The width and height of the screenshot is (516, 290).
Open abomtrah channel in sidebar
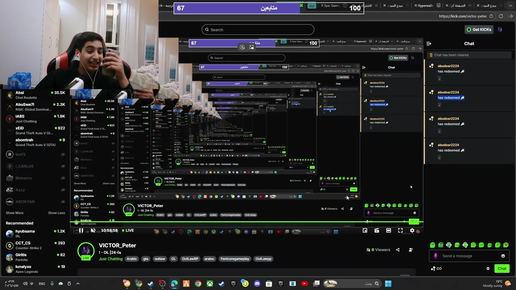pos(35,142)
